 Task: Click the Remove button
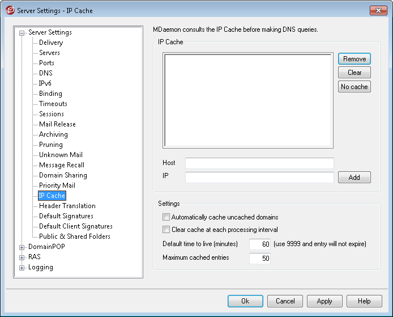[x=354, y=59]
